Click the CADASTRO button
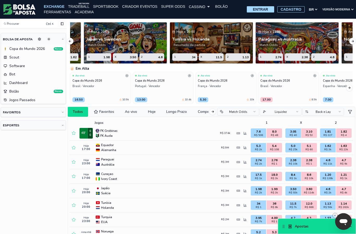This screenshot has height=234, width=356. [291, 9]
